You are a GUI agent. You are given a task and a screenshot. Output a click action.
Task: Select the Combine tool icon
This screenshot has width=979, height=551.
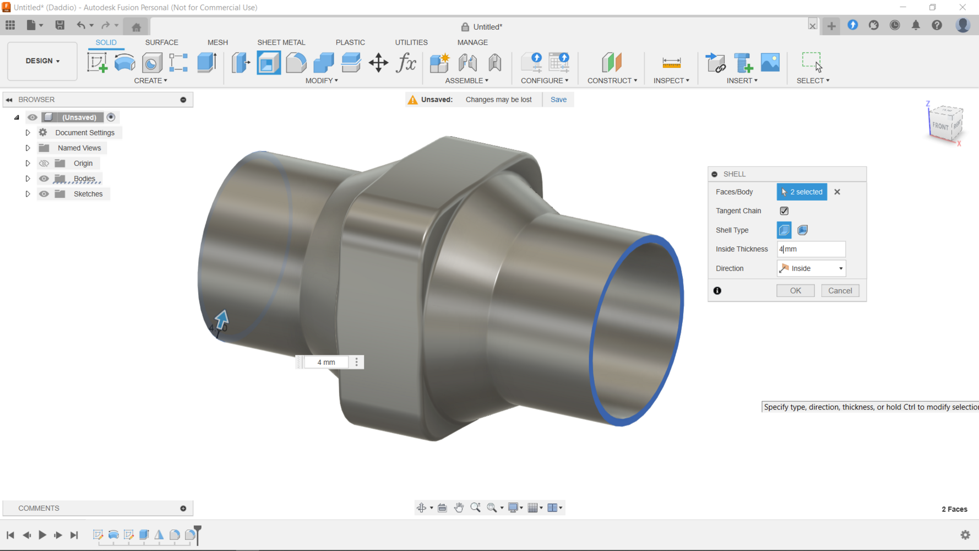[323, 62]
